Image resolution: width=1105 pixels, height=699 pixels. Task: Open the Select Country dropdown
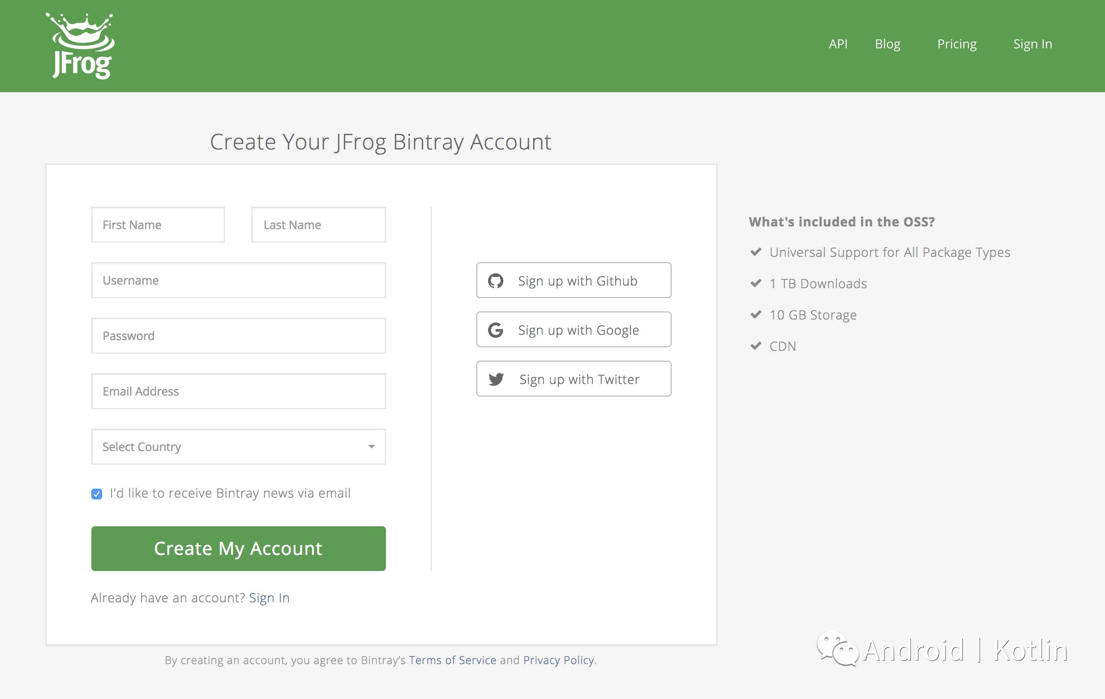point(238,447)
